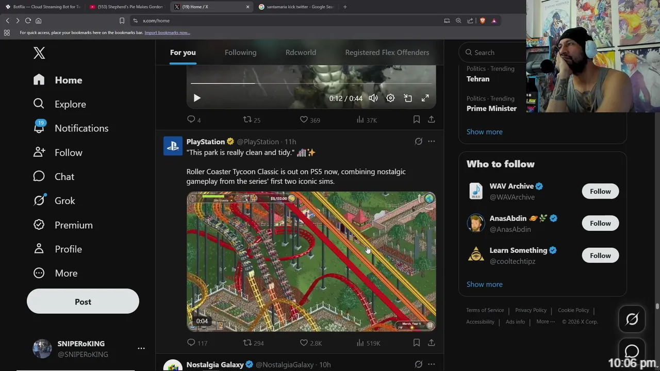
Task: Share the top video post
Action: [x=432, y=120]
